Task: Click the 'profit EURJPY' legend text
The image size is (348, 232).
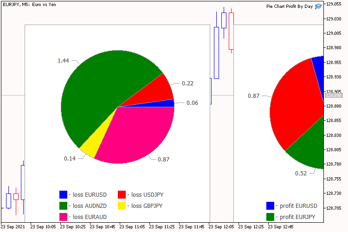Action: point(297,217)
